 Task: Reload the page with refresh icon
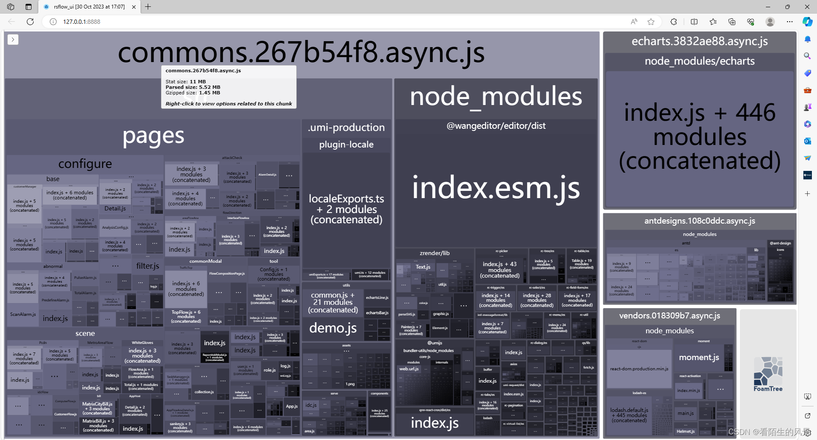point(30,22)
